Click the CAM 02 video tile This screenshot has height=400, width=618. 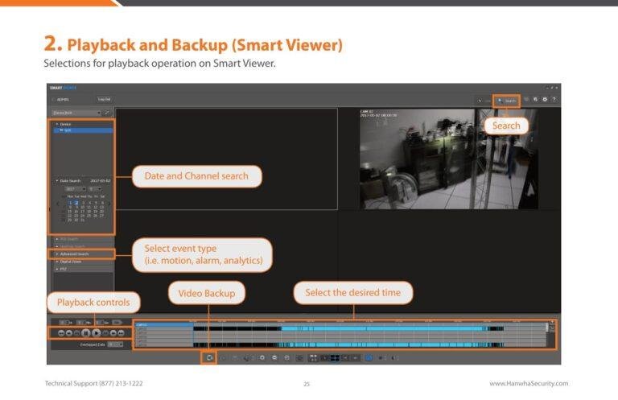[448, 159]
